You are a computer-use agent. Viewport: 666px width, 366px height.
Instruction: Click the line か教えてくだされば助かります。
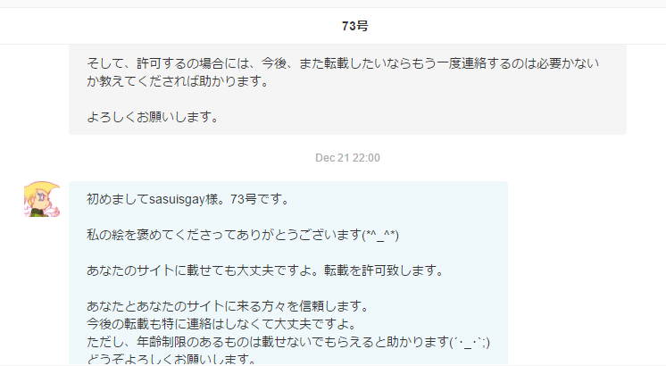click(x=178, y=81)
